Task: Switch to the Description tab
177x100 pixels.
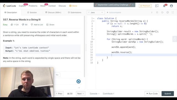Action: click(11, 12)
